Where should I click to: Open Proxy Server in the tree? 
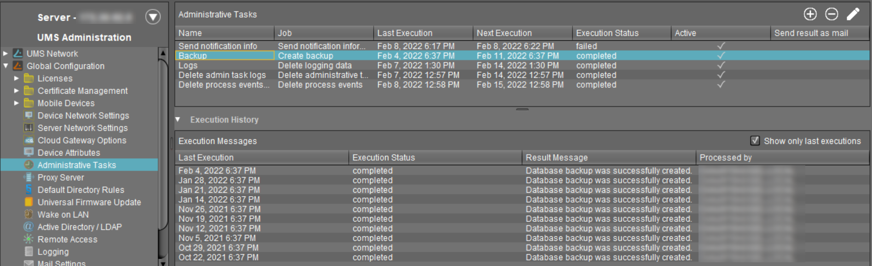60,177
